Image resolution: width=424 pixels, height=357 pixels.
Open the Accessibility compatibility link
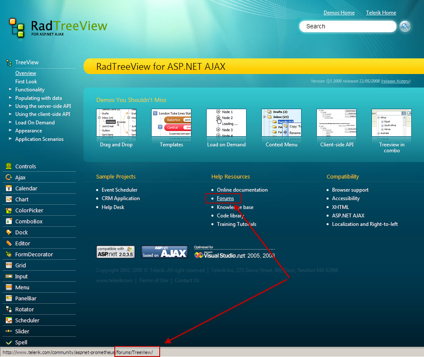coord(346,198)
